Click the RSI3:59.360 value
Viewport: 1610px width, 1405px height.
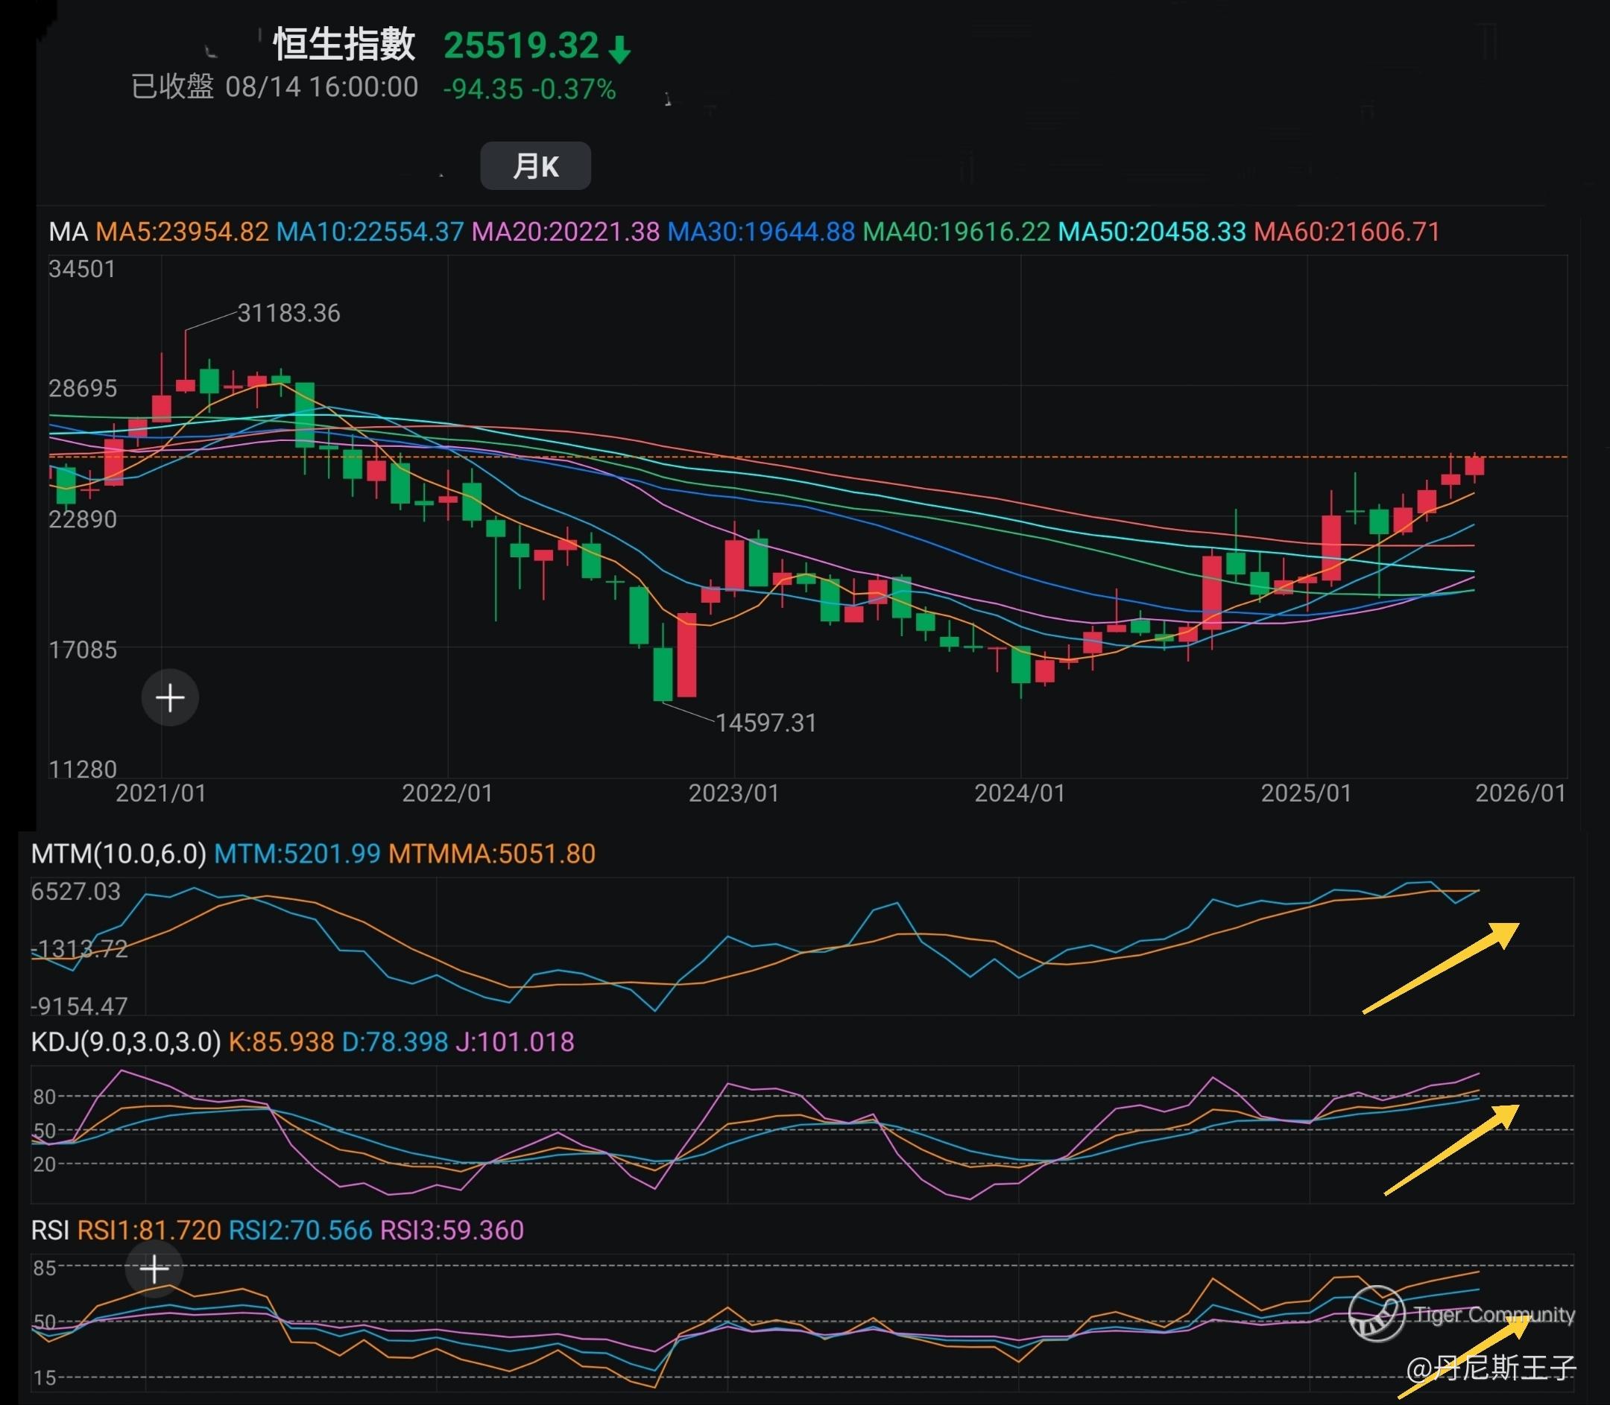tap(452, 1230)
